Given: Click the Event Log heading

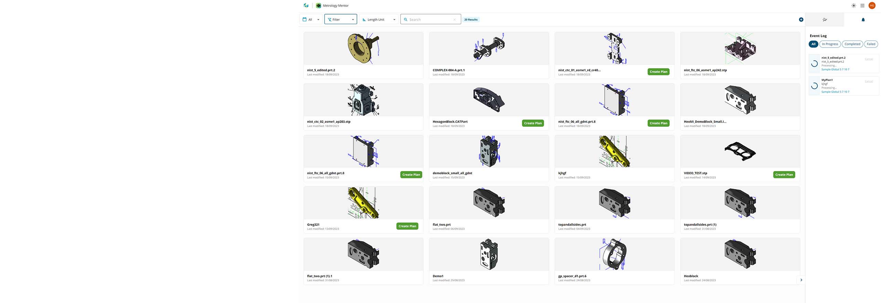Looking at the screenshot, I should tap(818, 36).
